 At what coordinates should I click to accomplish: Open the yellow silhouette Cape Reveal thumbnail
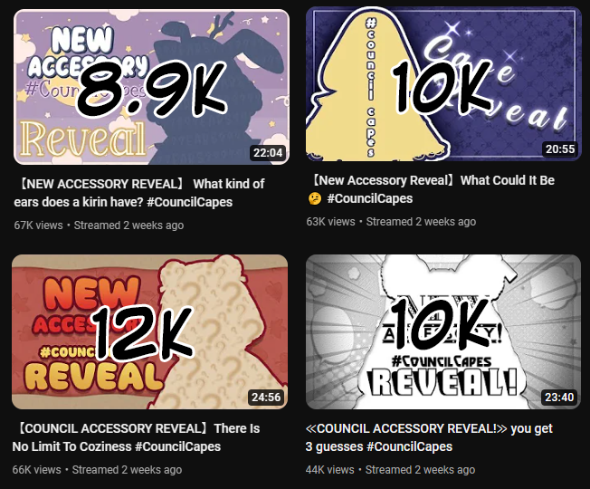(443, 83)
